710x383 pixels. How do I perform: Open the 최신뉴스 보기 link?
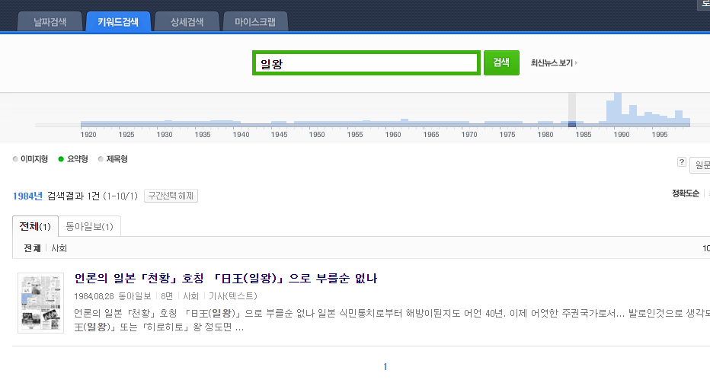[x=553, y=63]
